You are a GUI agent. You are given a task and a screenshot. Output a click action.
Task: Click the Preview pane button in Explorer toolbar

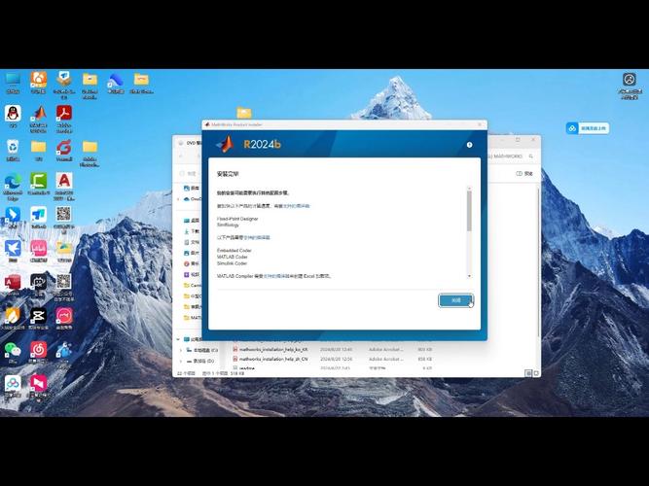[x=524, y=174]
